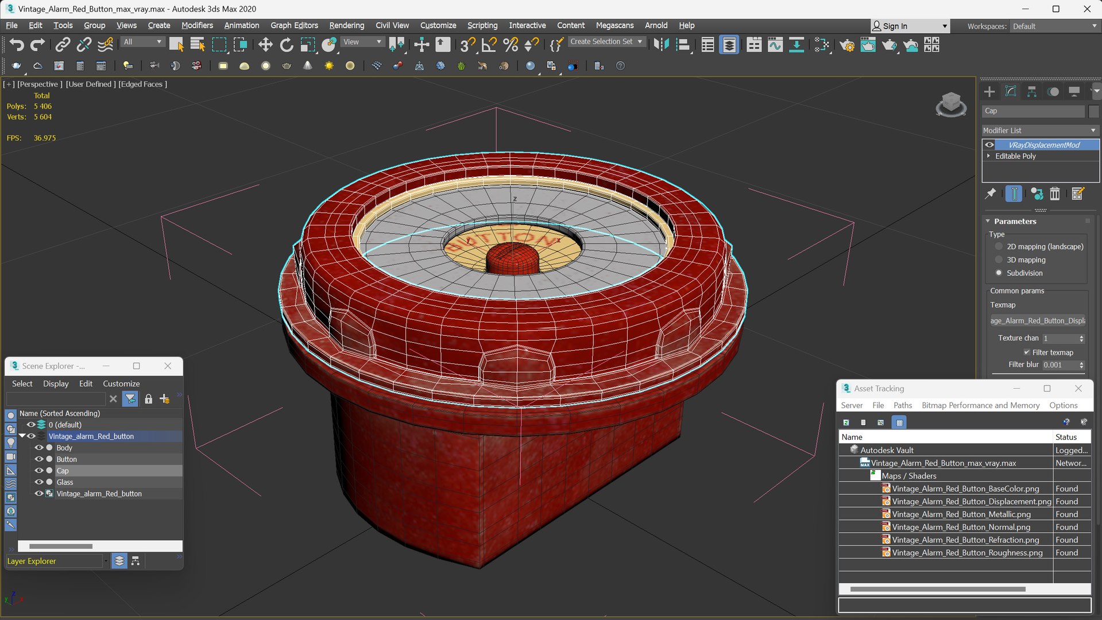Click the Perspective viewport label
The width and height of the screenshot is (1102, 620).
point(40,84)
